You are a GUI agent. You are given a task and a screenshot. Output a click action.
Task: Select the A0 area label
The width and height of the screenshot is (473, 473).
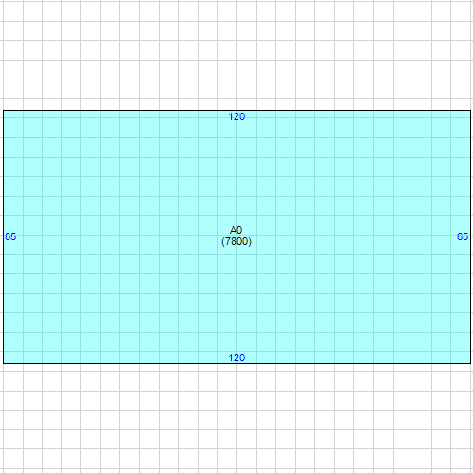pos(236,230)
